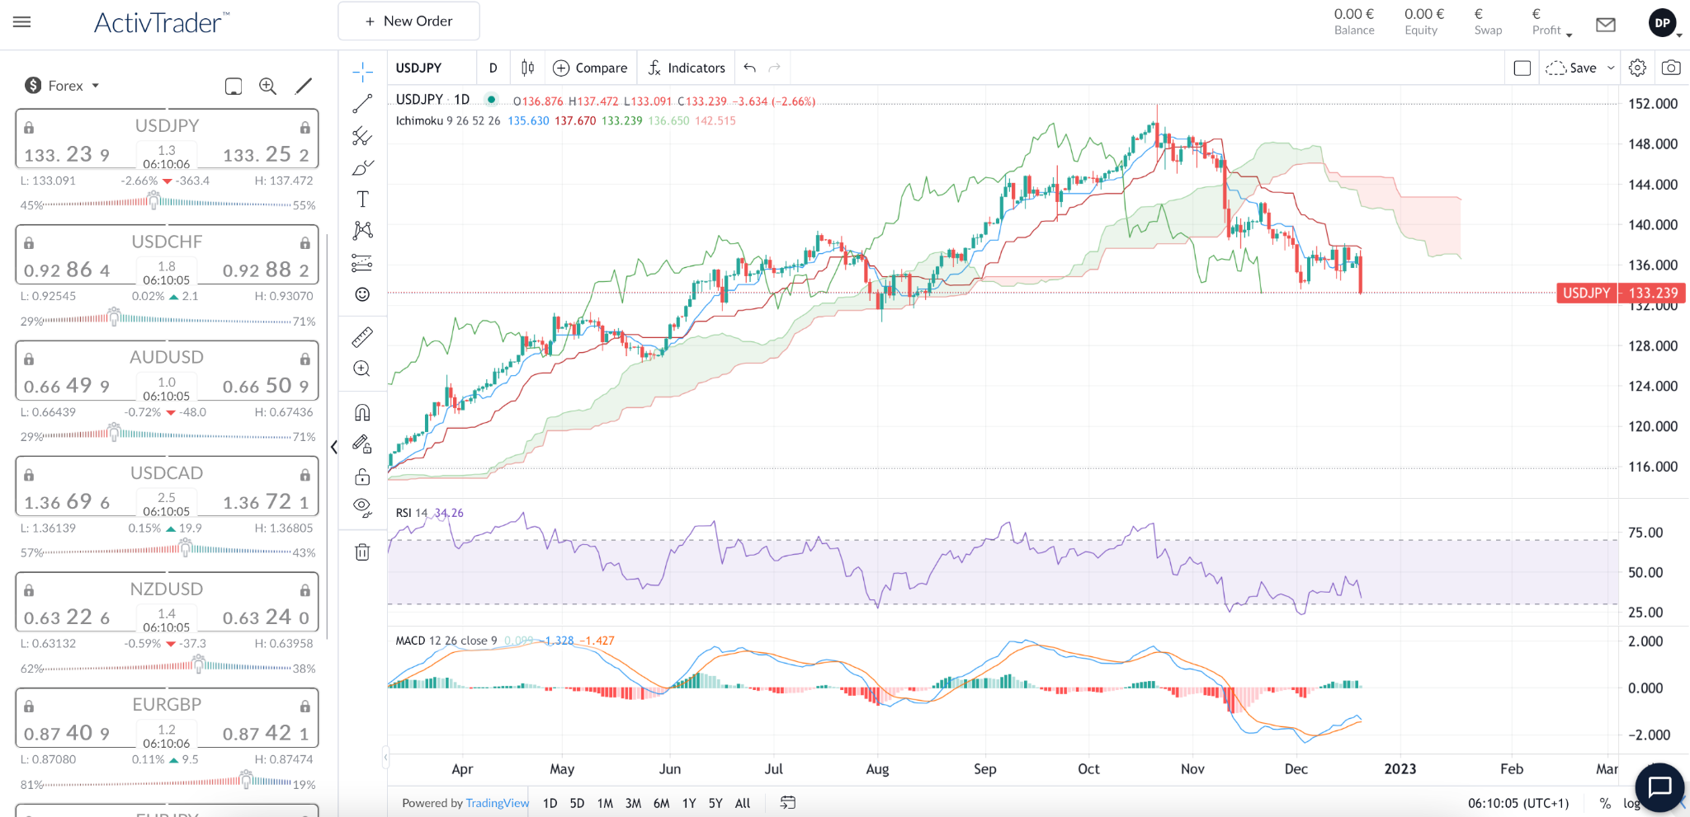Click the USDJPY sell price 133.239
The height and width of the screenshot is (817, 1690).
(x=67, y=154)
